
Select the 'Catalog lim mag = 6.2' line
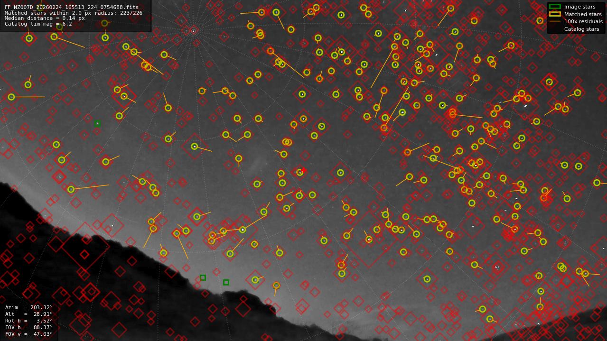38,24
